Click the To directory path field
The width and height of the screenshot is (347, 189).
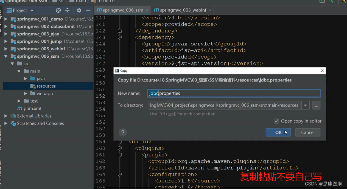click(x=224, y=105)
